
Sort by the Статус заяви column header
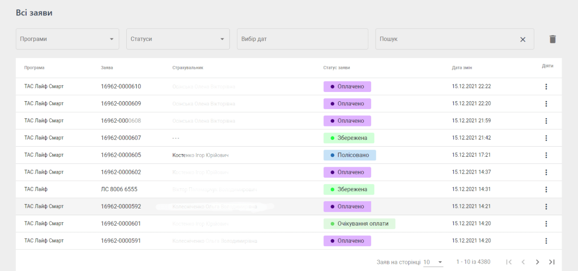(x=336, y=68)
